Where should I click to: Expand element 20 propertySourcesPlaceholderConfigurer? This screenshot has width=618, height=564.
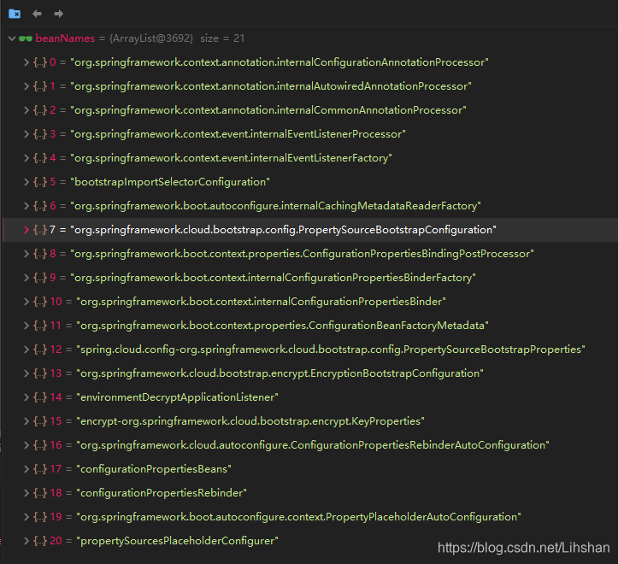(26, 541)
